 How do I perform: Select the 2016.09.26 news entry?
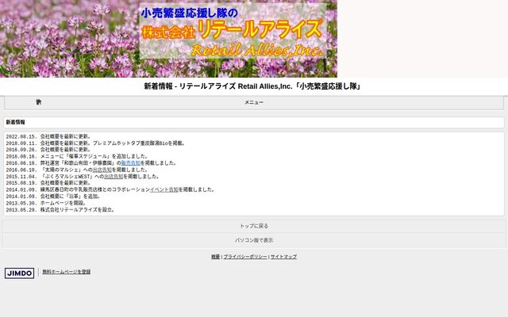pyautogui.click(x=48, y=150)
